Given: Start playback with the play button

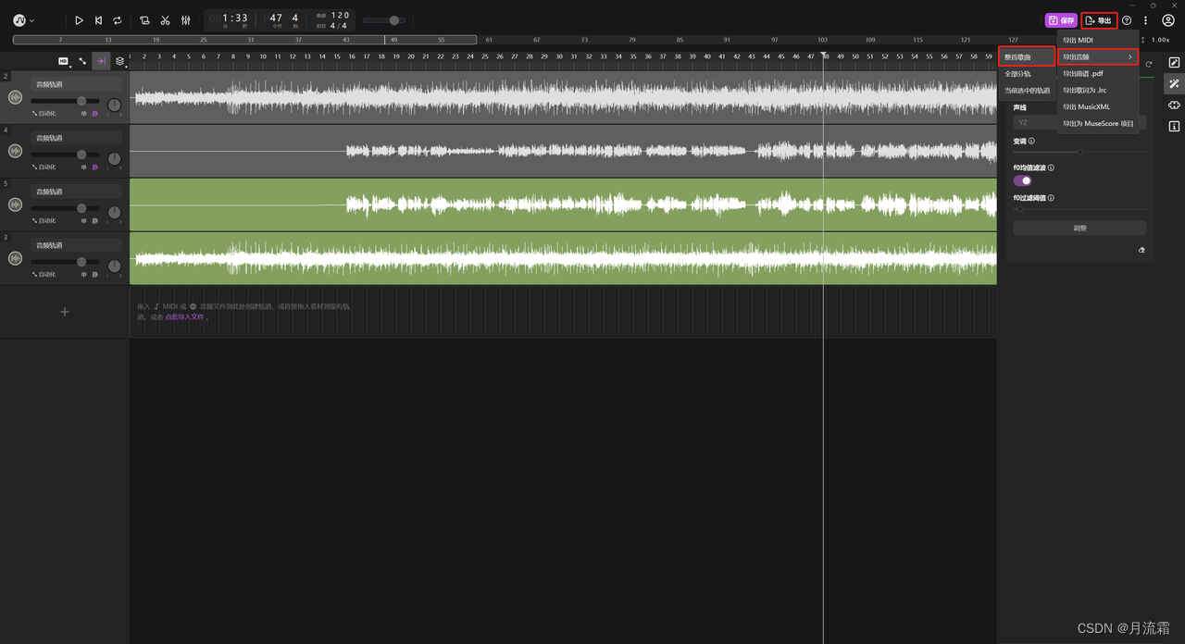Looking at the screenshot, I should pyautogui.click(x=79, y=20).
